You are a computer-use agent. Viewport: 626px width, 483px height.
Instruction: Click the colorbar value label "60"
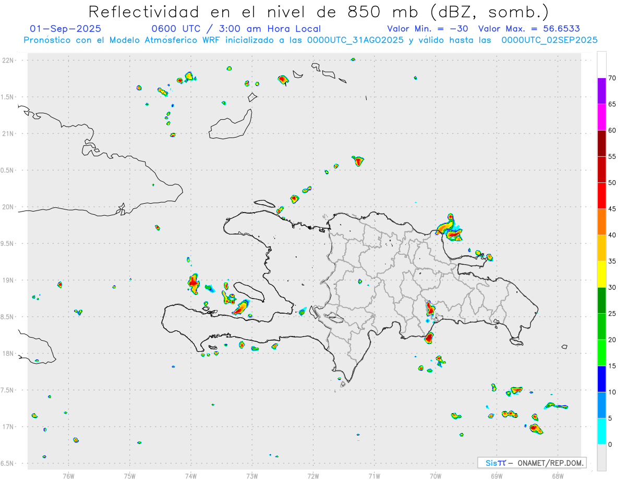pos(612,130)
